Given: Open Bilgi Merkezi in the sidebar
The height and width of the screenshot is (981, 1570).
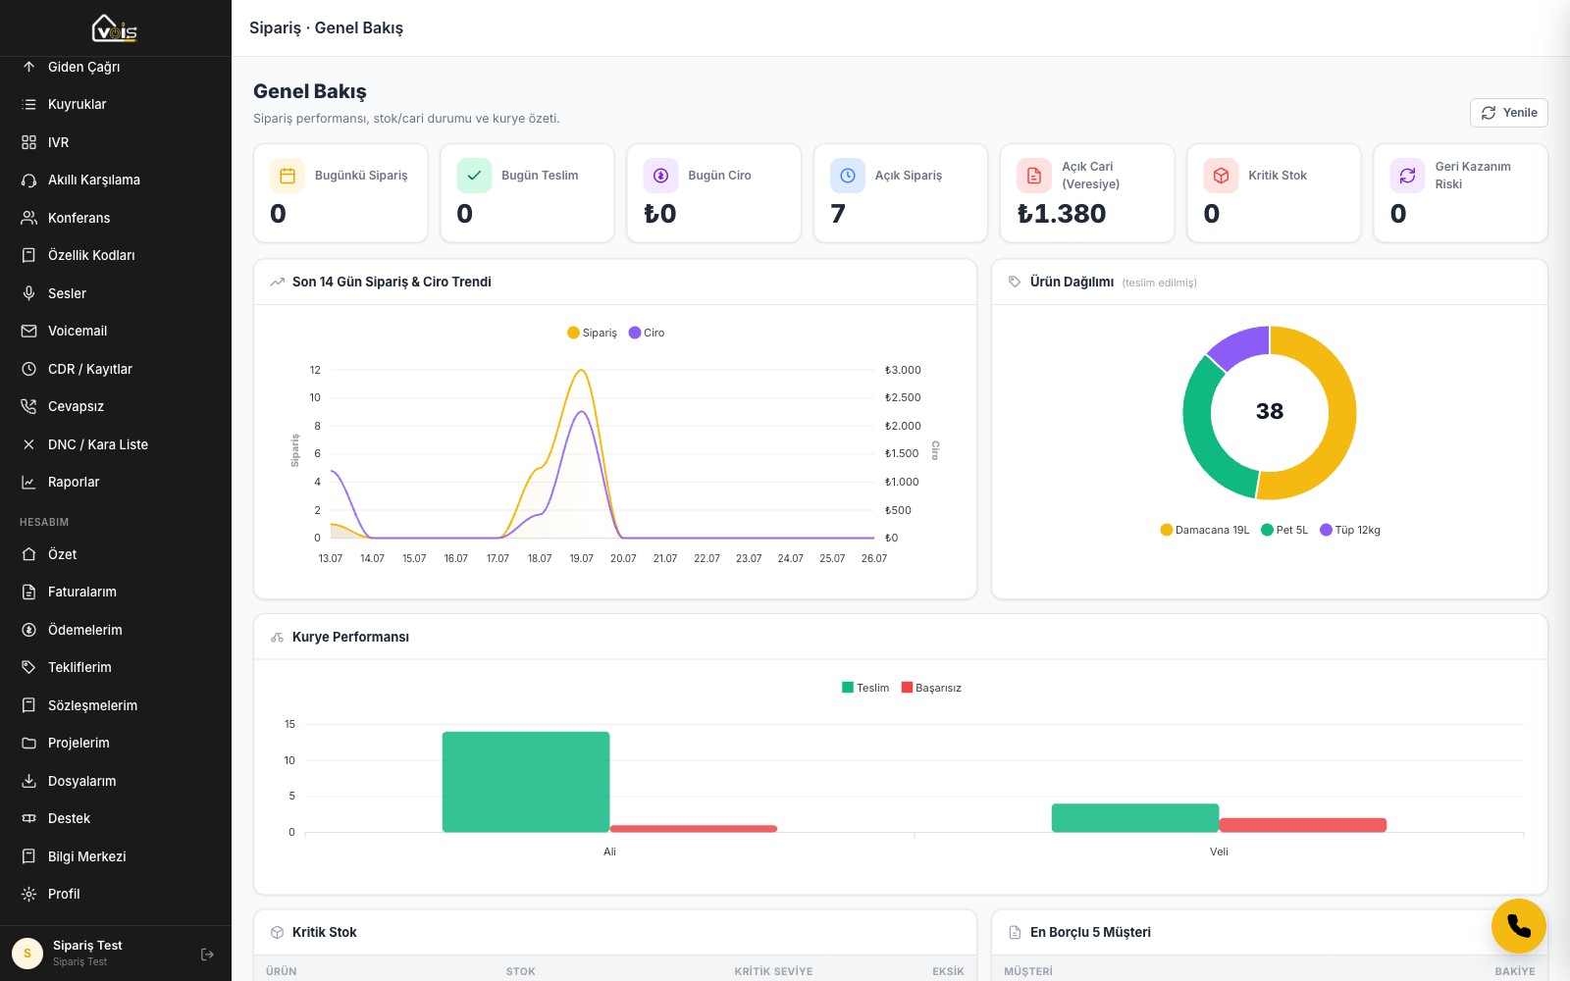Looking at the screenshot, I should pos(116,856).
